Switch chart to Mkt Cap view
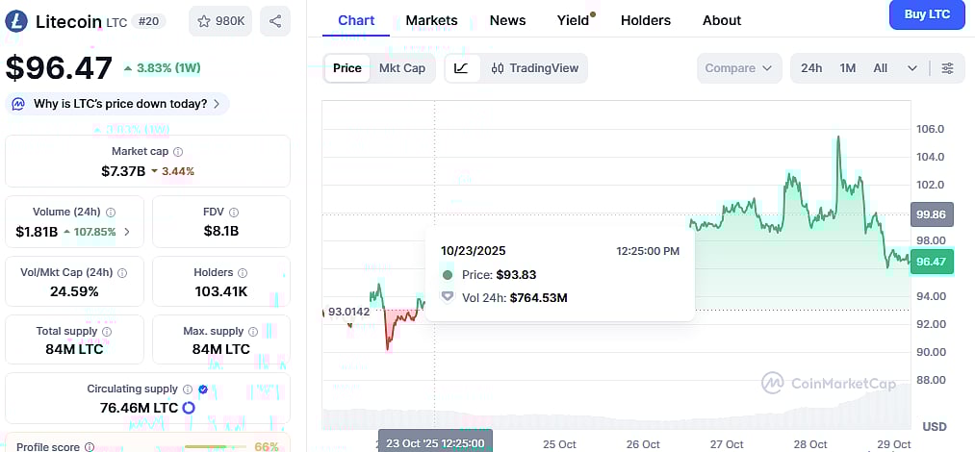 point(402,68)
